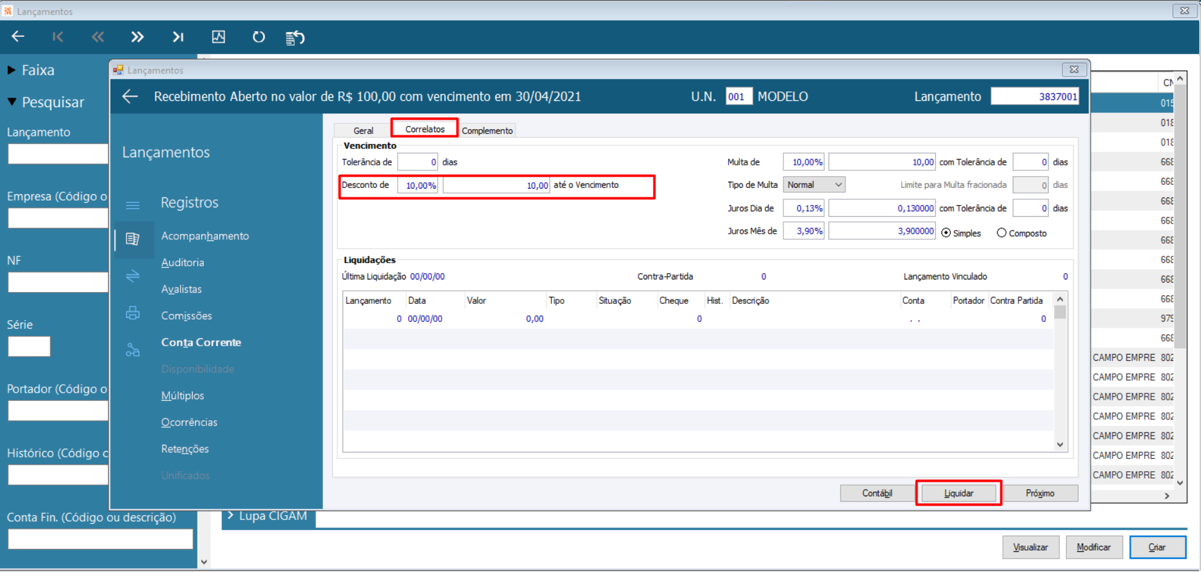This screenshot has width=1201, height=572.
Task: Jump to first record in toolbar
Action: pyautogui.click(x=58, y=37)
